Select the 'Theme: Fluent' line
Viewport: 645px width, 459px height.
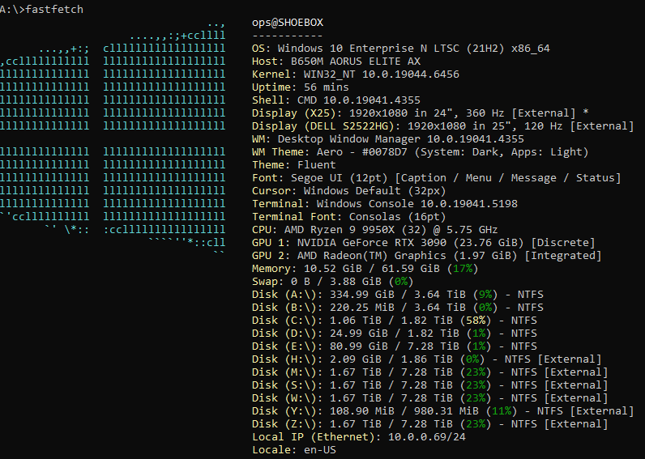(x=293, y=165)
